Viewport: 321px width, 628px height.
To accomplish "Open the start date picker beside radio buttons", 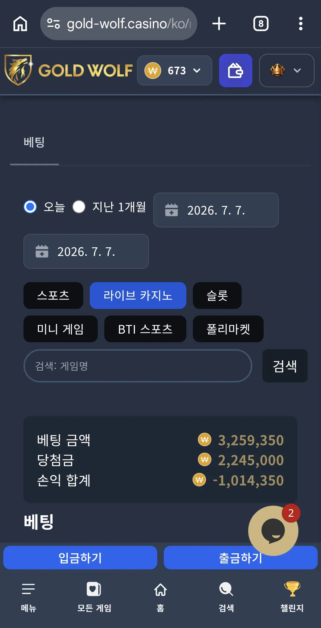I will coord(216,210).
